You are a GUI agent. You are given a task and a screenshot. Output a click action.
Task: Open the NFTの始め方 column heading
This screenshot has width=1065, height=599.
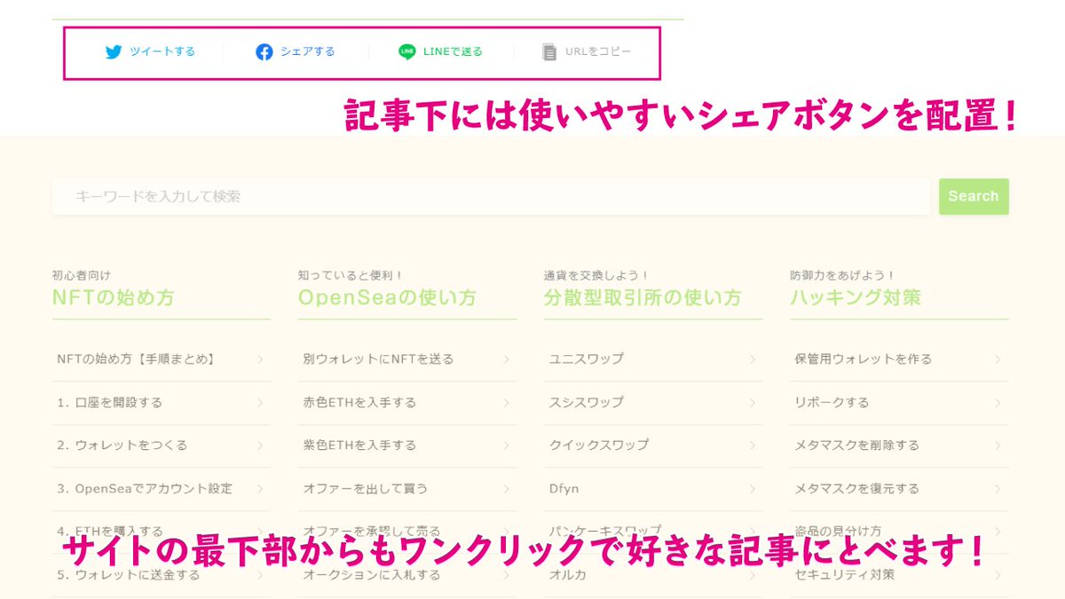click(x=114, y=298)
